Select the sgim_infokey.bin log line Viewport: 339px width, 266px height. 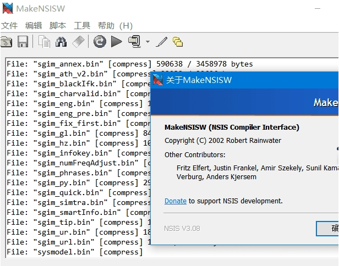[x=79, y=153]
